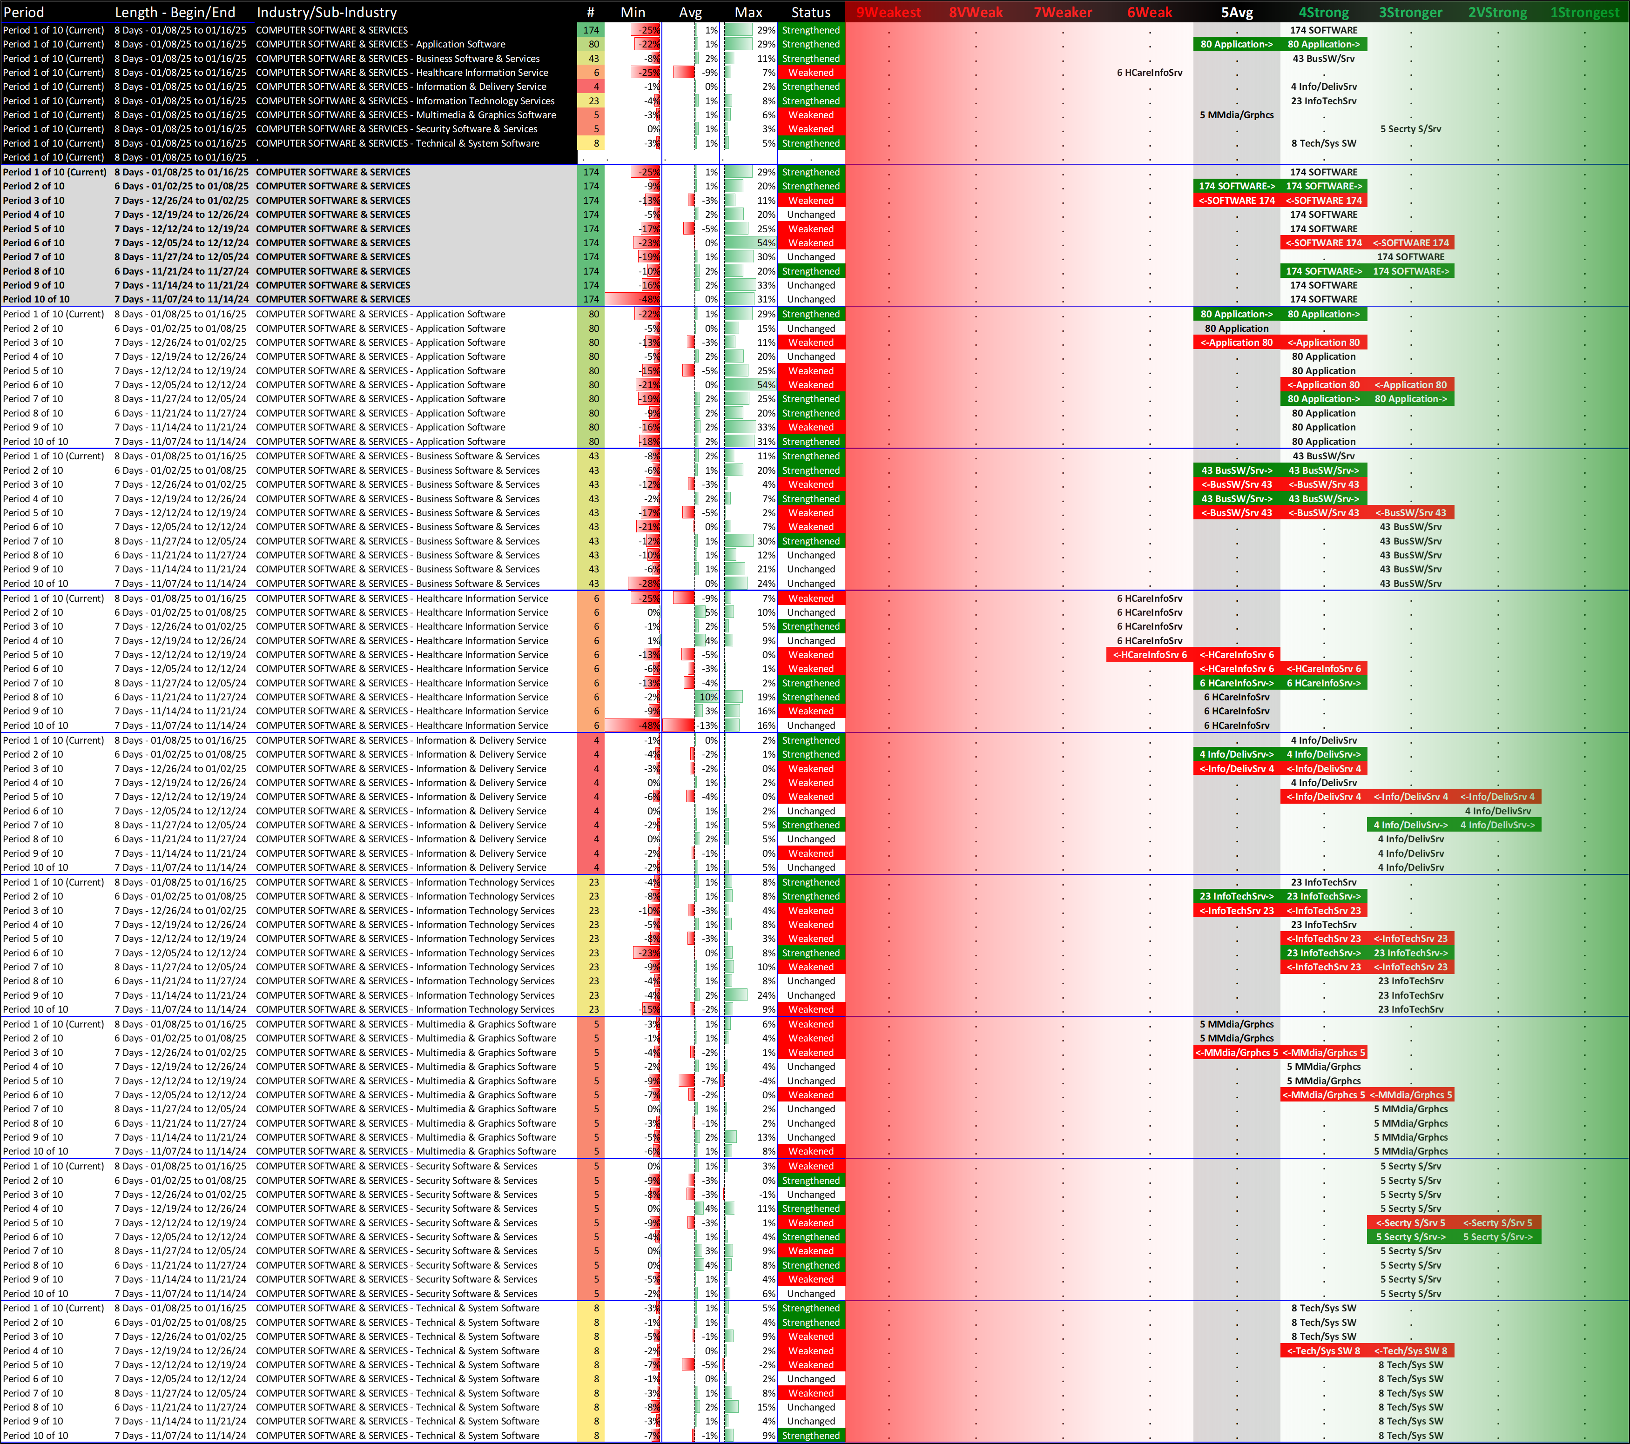The width and height of the screenshot is (1630, 1444).
Task: Select the Max column header
Action: (748, 12)
